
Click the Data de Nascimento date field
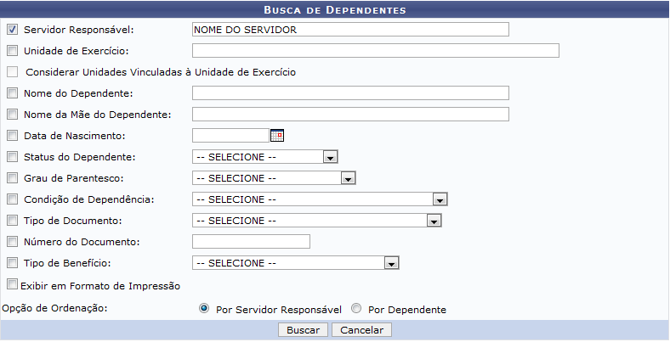pyautogui.click(x=230, y=135)
